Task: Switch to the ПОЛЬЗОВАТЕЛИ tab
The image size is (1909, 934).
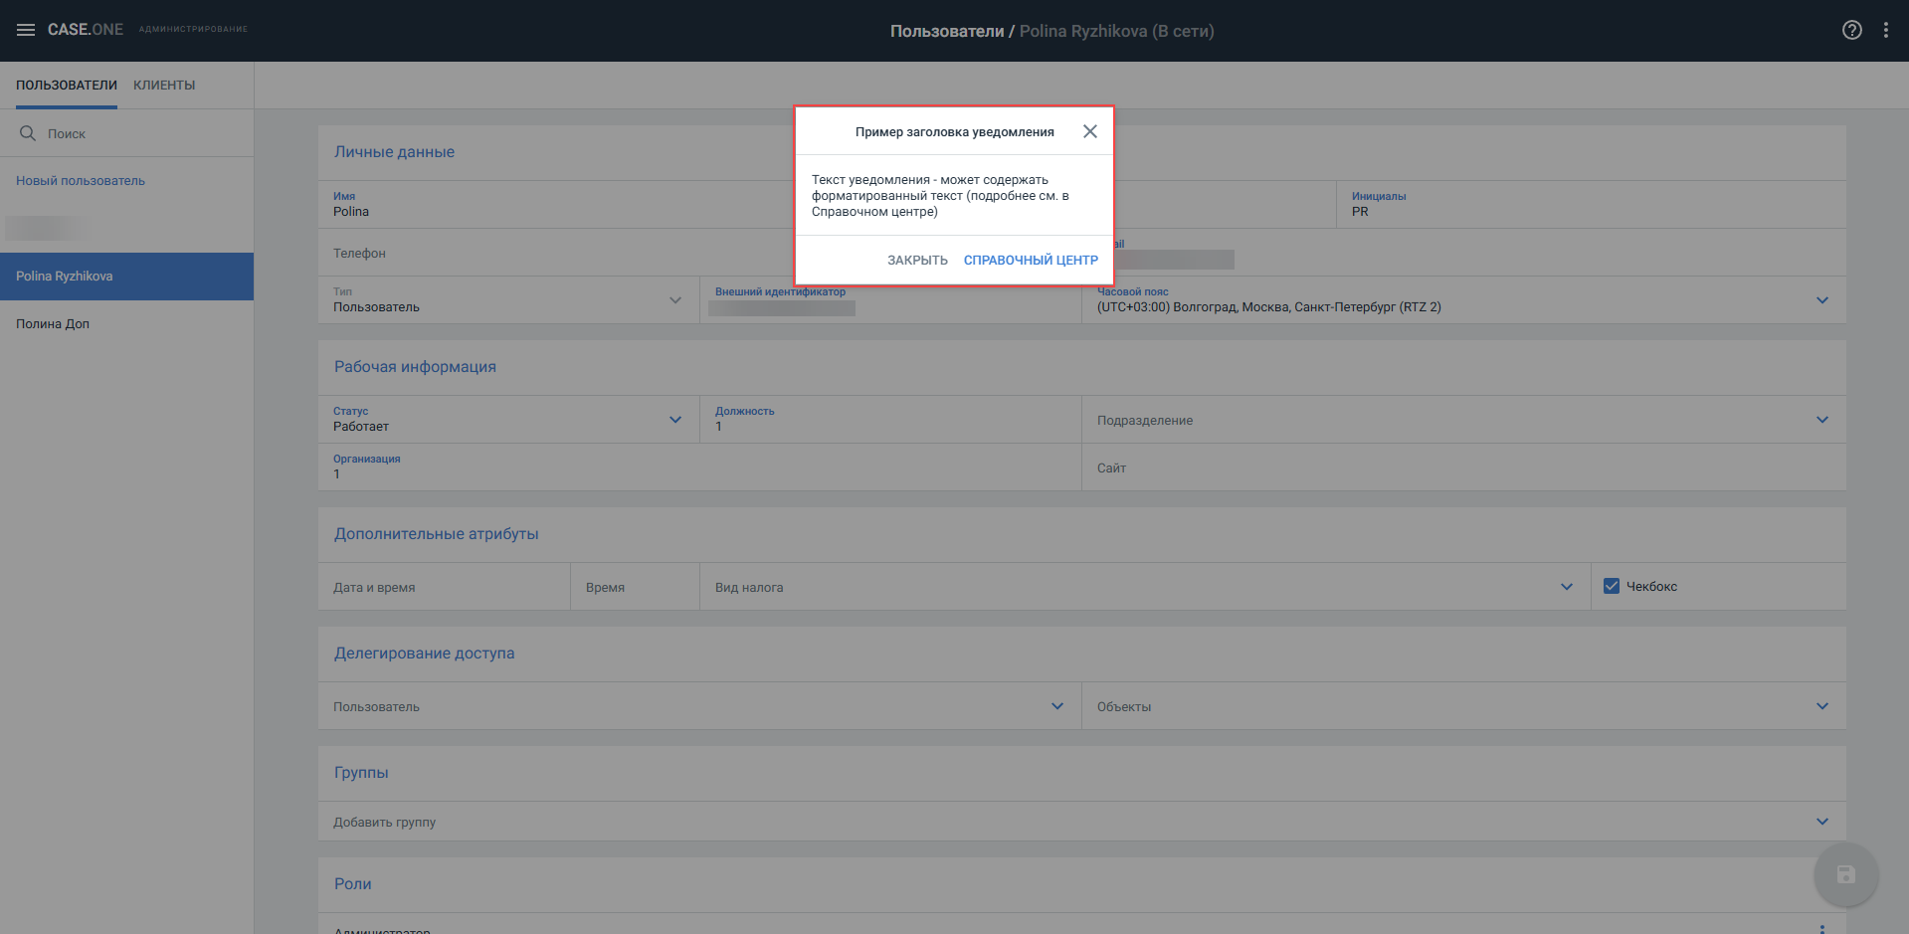Action: tap(67, 86)
